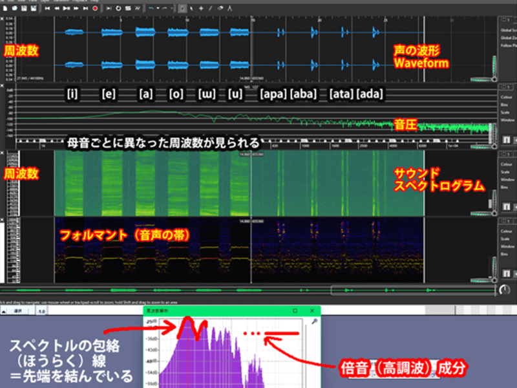This screenshot has height=388, width=517.
Task: Select the Erase tool icon
Action: tap(220, 9)
